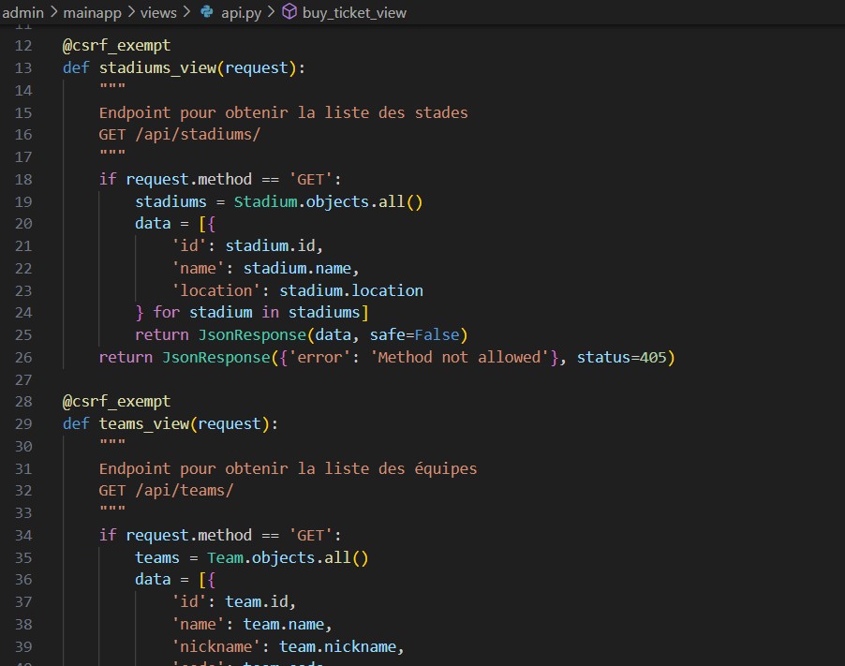Click 'team.name' on line 38
This screenshot has width=845, height=666.
284,625
